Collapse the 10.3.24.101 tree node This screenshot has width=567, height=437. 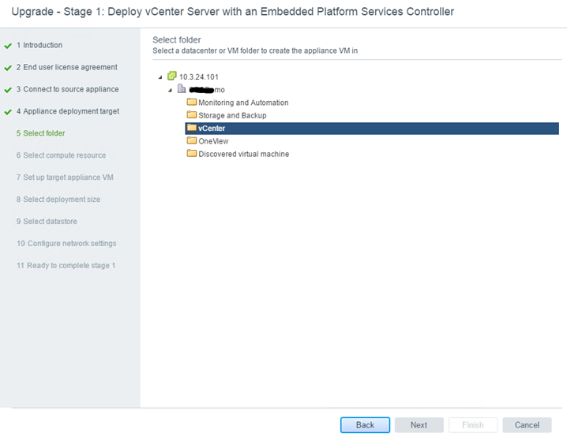pyautogui.click(x=160, y=77)
